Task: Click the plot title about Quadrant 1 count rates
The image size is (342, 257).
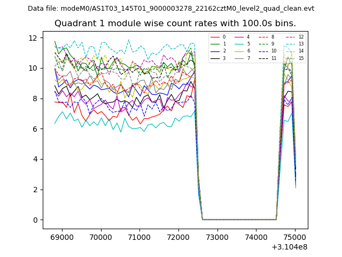Action: (175, 24)
